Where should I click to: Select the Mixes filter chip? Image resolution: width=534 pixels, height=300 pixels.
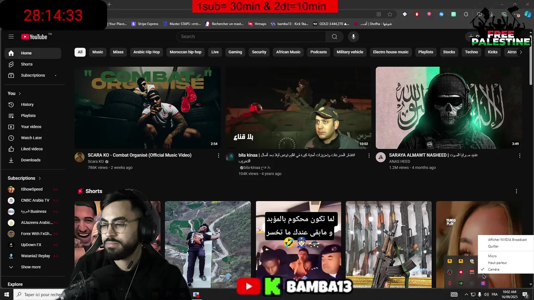[118, 52]
